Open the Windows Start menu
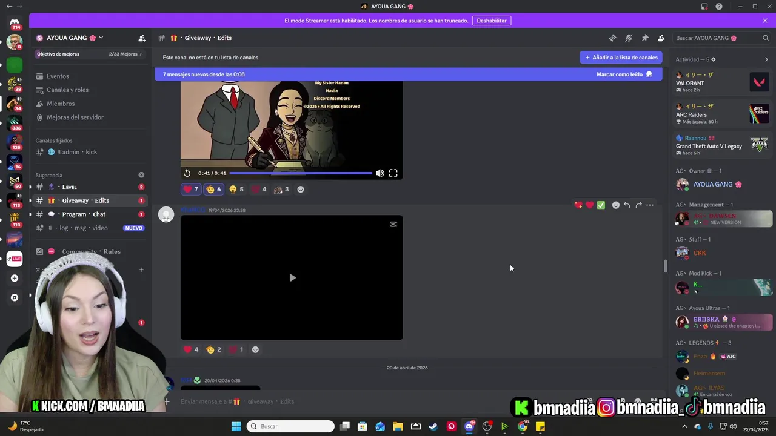Screen dimensions: 776x436 pyautogui.click(x=236, y=426)
